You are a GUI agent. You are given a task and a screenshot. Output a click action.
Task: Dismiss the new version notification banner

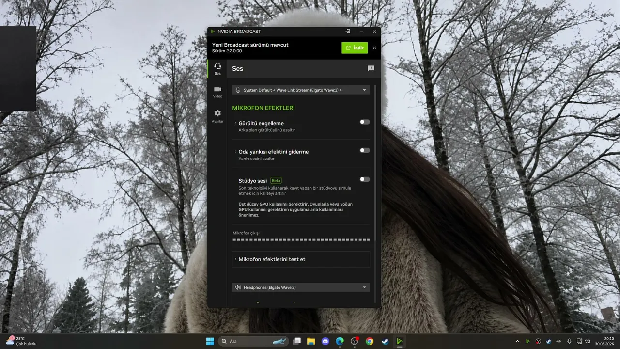coord(374,48)
